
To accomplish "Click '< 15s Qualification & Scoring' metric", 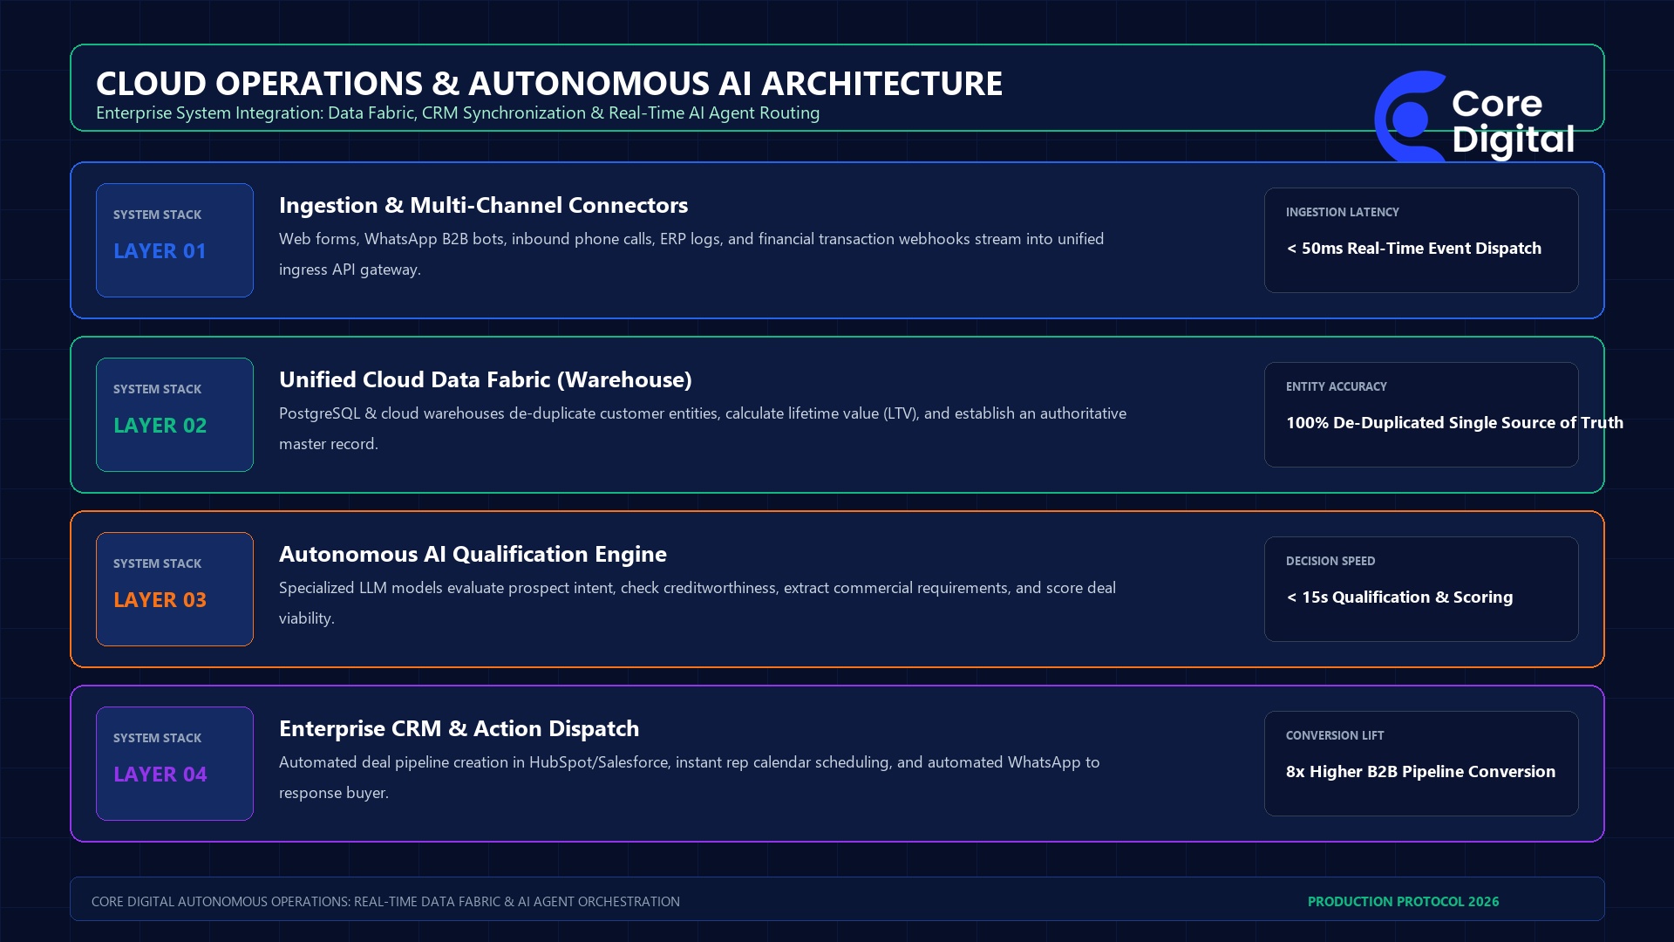I will (x=1399, y=597).
